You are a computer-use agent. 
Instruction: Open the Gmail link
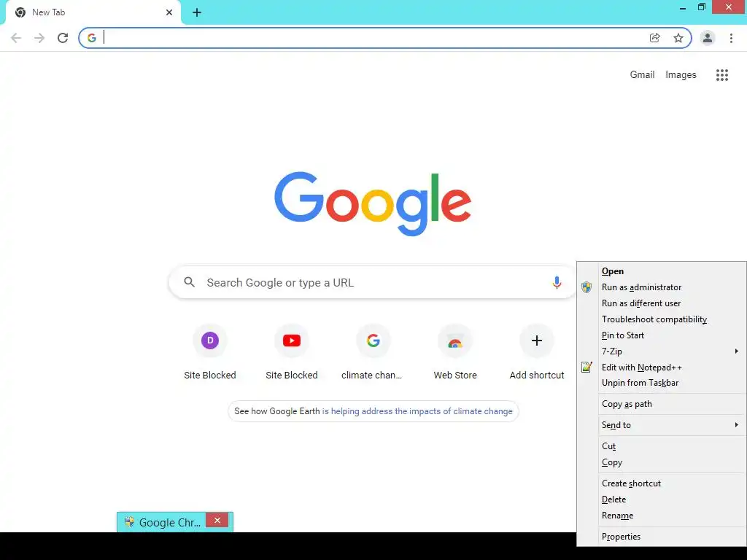tap(642, 75)
